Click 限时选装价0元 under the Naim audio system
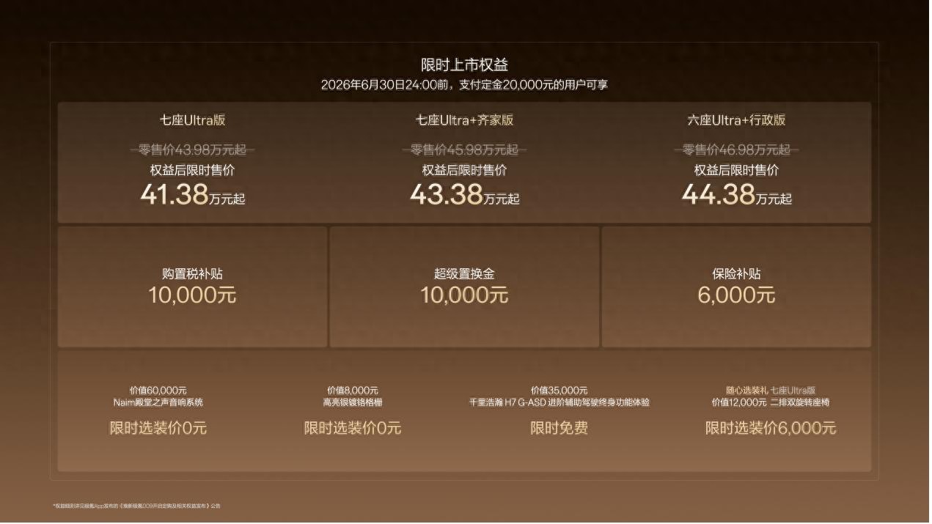Image resolution: width=932 pixels, height=524 pixels. [x=158, y=429]
